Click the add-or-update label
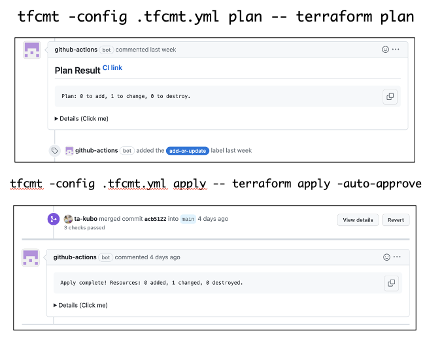The image size is (425, 339). tap(188, 150)
